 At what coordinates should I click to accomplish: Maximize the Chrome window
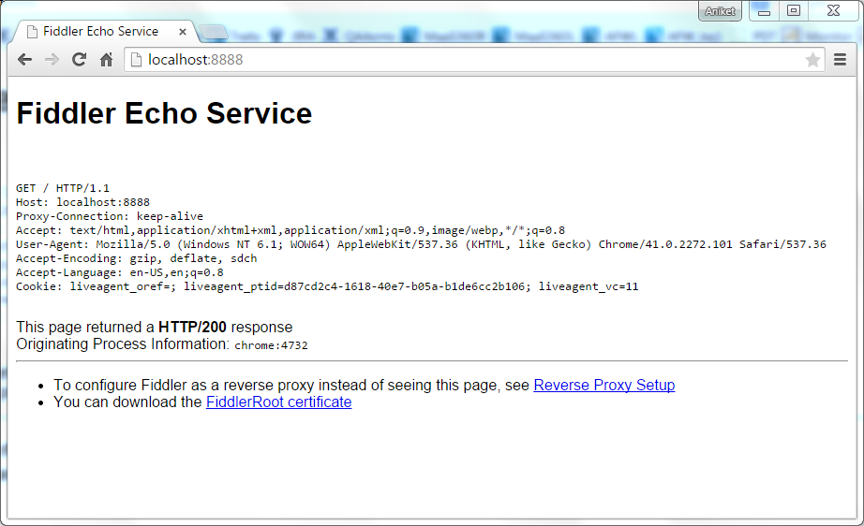tap(794, 10)
